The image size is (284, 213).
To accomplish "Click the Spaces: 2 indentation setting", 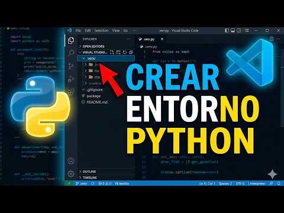I will (225, 183).
